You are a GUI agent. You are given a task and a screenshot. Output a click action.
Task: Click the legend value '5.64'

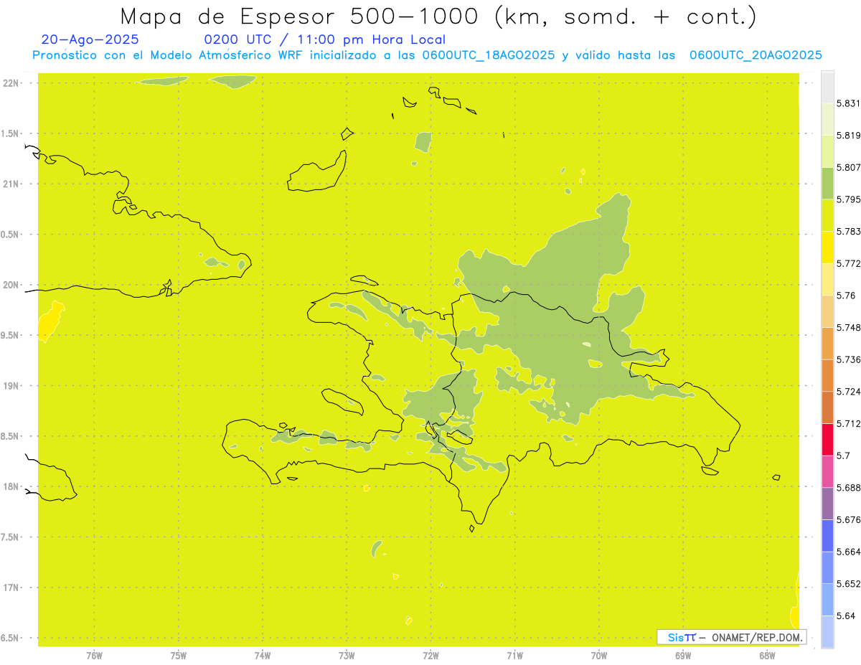[846, 616]
